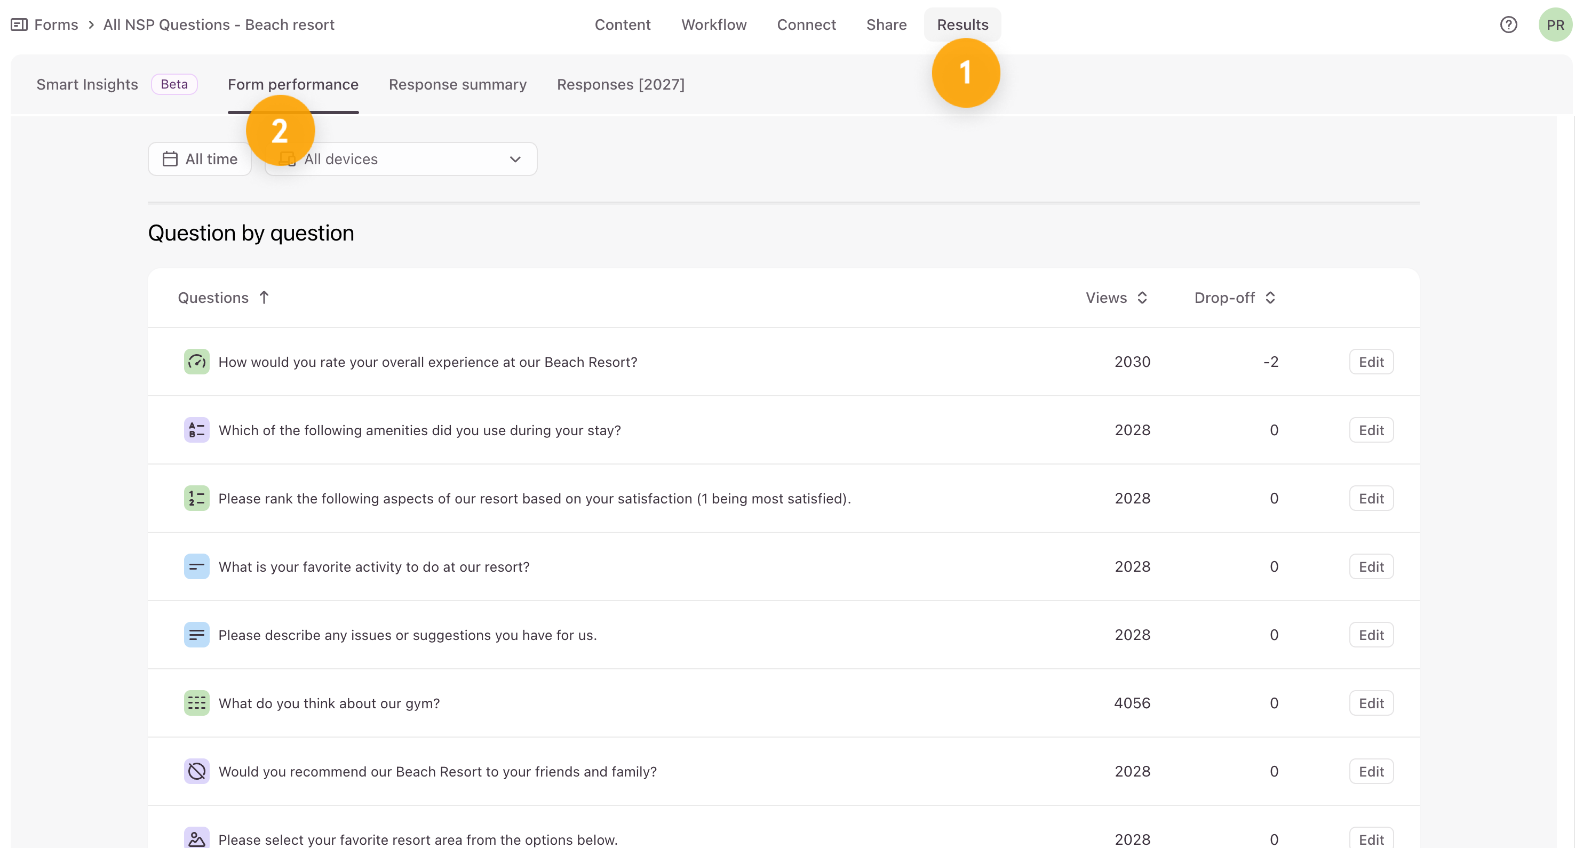Viewport: 1575px width, 848px height.
Task: Click the All NSP Questions - Beach resort title
Action: click(219, 25)
